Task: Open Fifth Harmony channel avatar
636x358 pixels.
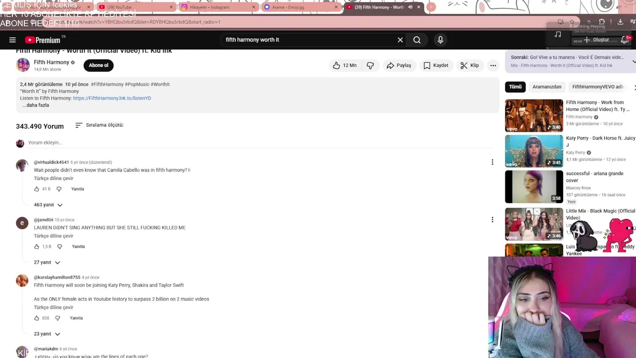Action: click(23, 65)
